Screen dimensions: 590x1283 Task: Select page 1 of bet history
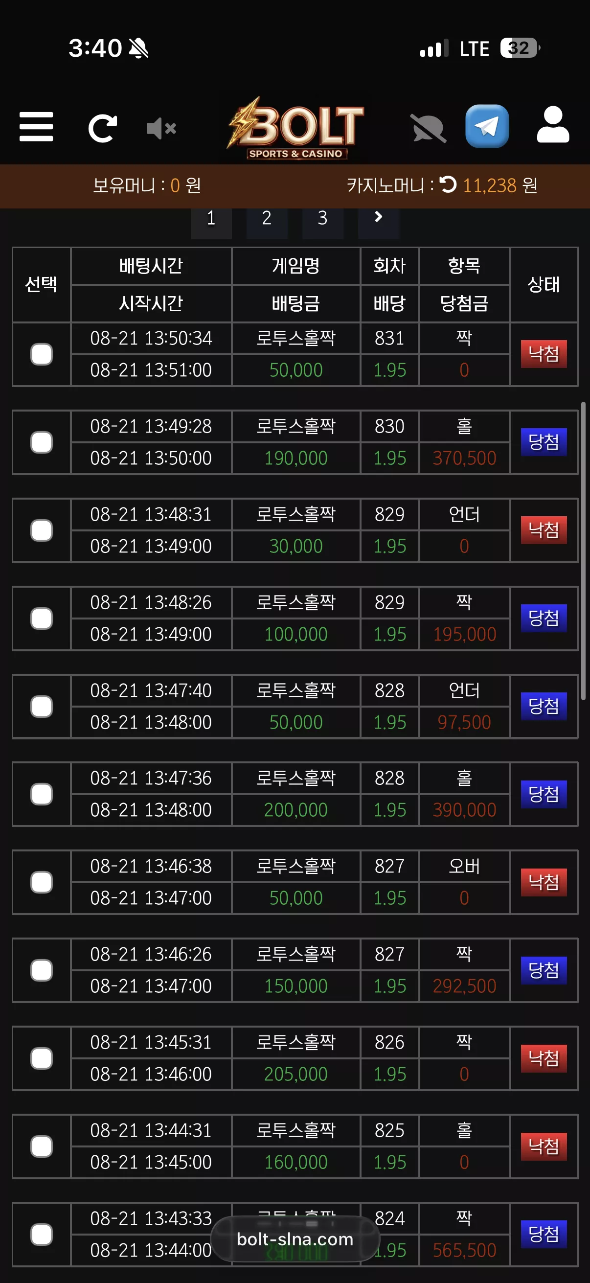[x=211, y=218]
